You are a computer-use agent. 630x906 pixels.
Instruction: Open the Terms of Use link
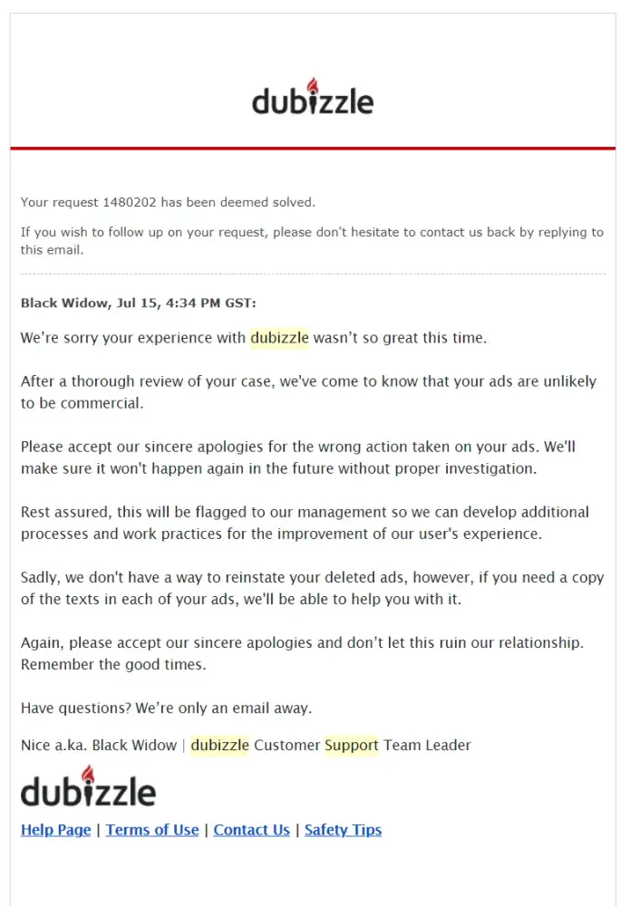[152, 830]
